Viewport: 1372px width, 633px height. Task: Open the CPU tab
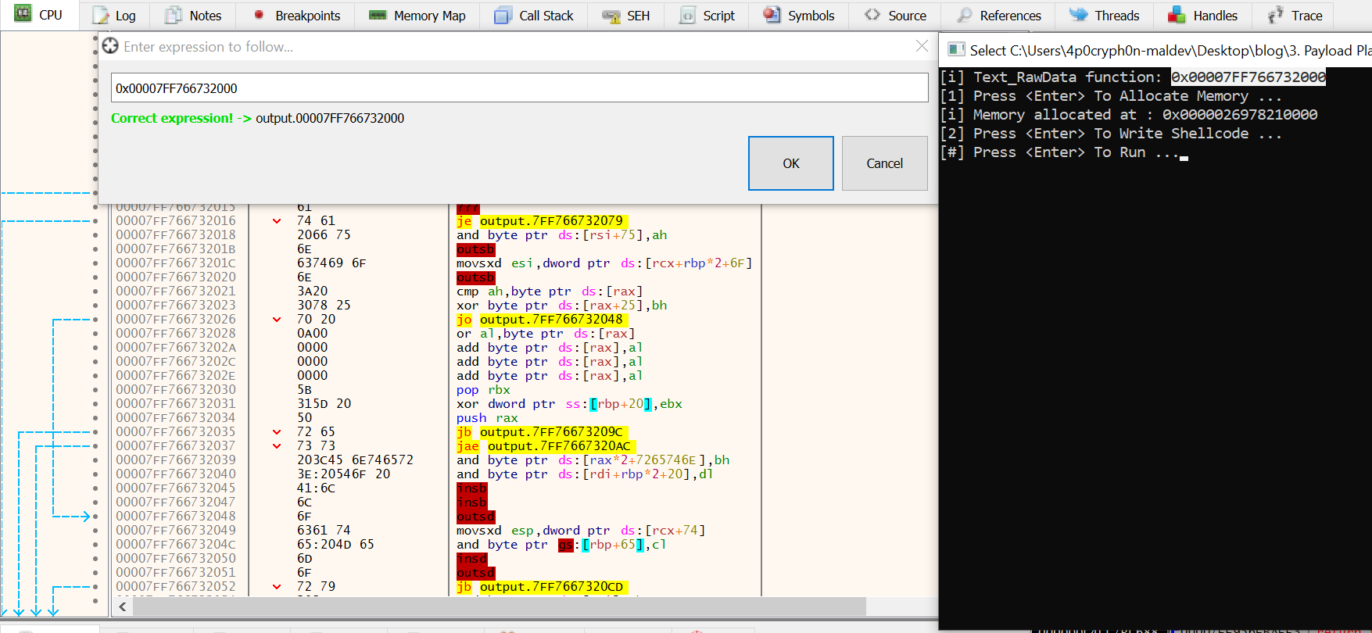(39, 15)
